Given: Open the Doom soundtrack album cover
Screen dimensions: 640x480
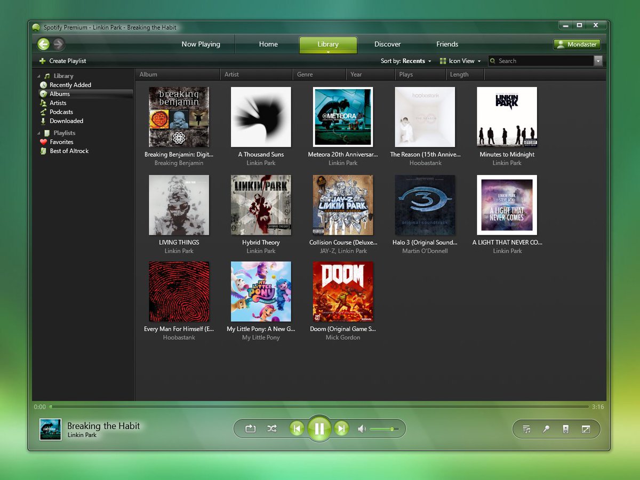Looking at the screenshot, I should pos(343,292).
